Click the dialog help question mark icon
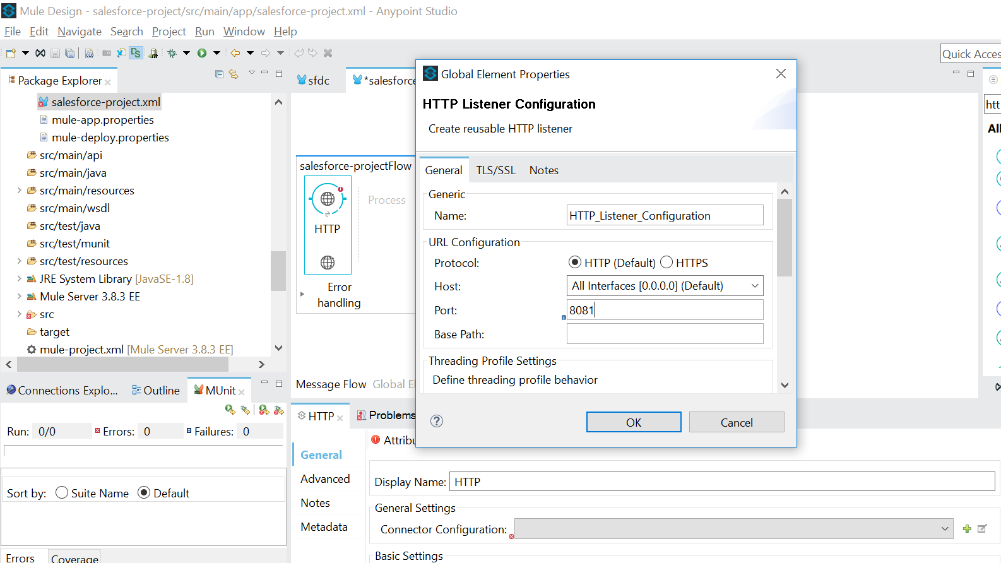The image size is (1001, 563). point(437,421)
